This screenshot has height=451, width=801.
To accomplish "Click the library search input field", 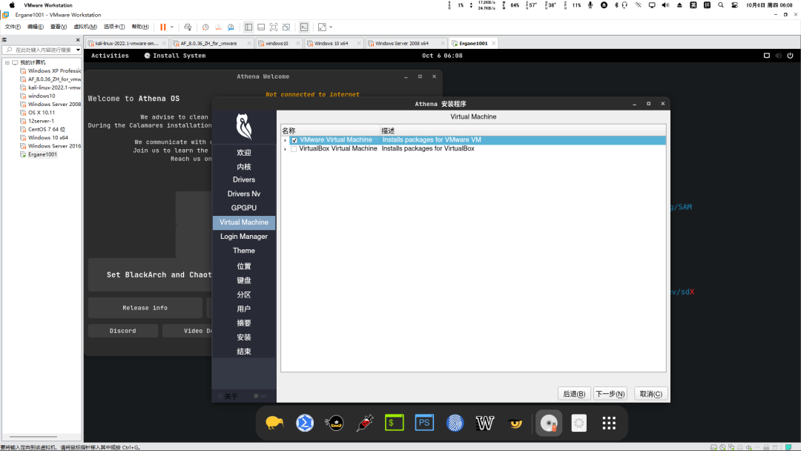I will click(x=43, y=50).
